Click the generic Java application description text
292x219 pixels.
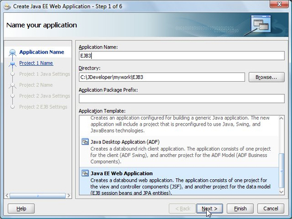point(180,124)
